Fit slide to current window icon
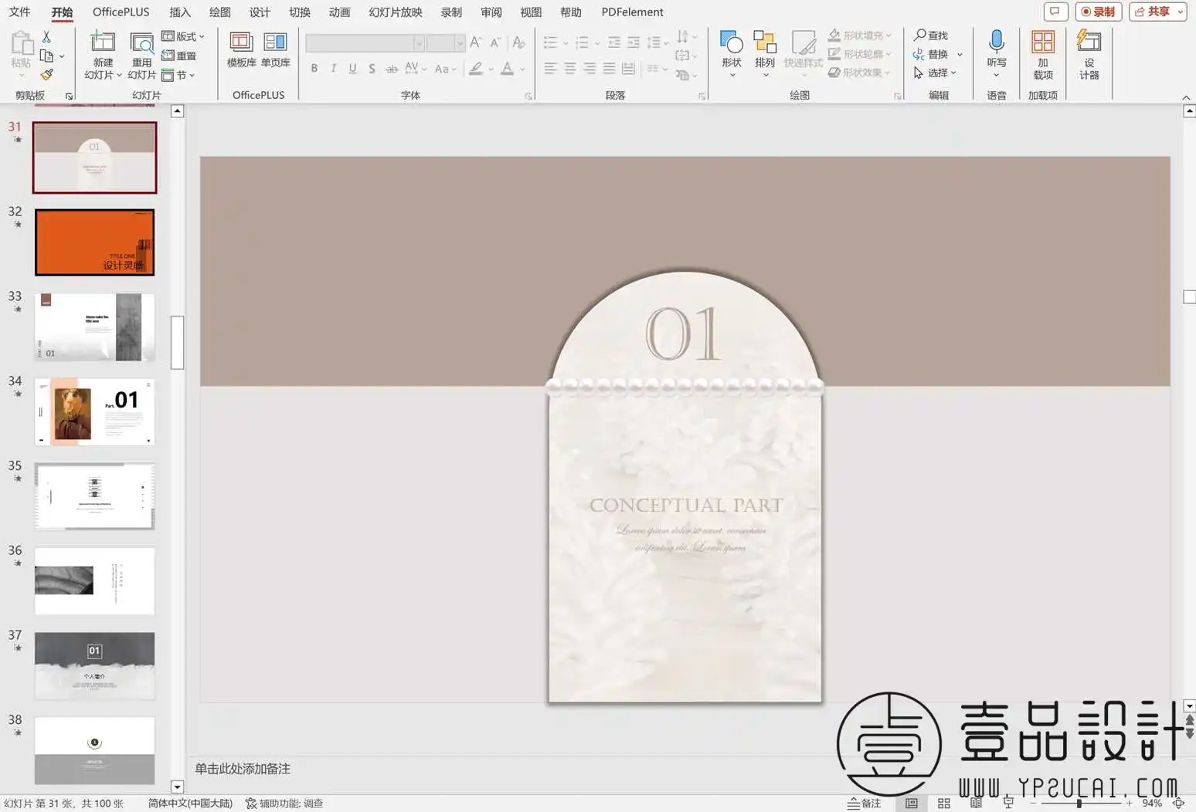1196x812 pixels. (x=1178, y=804)
